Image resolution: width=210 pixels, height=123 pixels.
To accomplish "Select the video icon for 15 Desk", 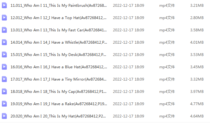I will pyautogui.click(x=4, y=54).
